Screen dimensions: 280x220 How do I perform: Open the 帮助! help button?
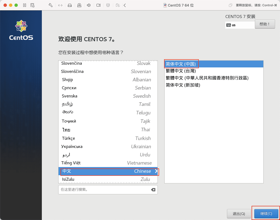point(265,24)
